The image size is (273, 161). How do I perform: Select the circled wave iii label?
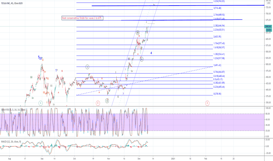point(138,32)
